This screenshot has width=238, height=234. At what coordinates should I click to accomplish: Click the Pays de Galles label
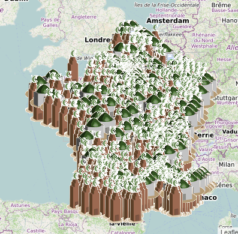(50, 22)
